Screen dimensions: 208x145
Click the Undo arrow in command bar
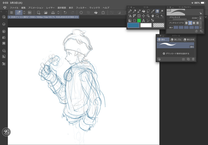pyautogui.click(x=65, y=12)
